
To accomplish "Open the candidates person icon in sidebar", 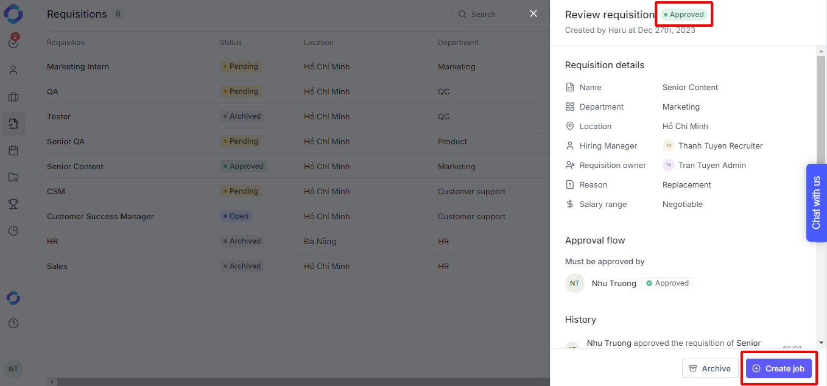I will point(13,70).
